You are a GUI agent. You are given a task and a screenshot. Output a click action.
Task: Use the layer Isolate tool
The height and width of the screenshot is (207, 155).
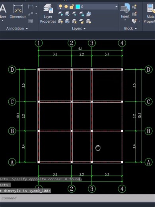coord(68,14)
